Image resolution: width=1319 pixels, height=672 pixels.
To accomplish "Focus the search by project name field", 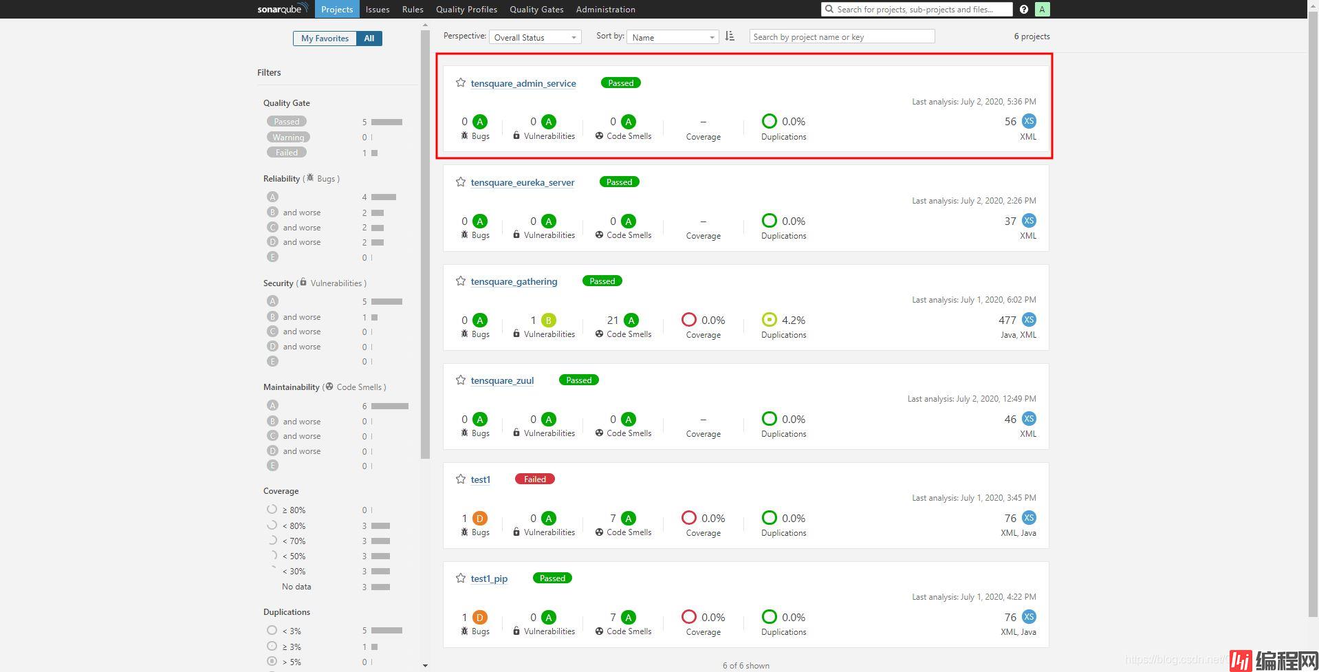I will 842,36.
